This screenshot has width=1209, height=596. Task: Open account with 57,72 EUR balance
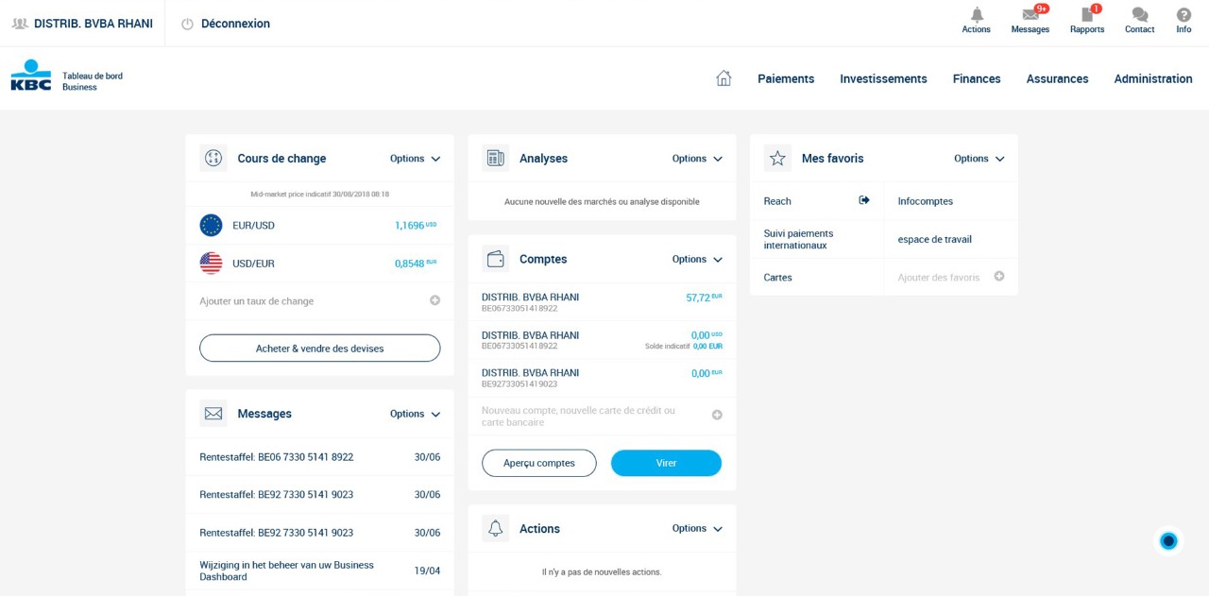point(602,302)
